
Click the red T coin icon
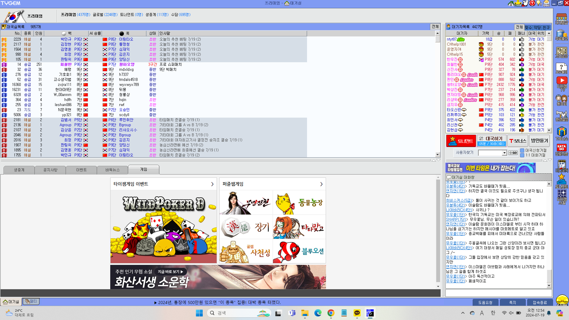click(532, 3)
